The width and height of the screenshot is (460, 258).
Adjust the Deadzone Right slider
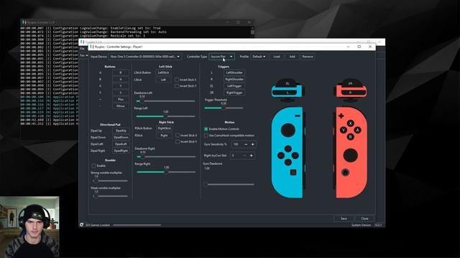pos(166,156)
